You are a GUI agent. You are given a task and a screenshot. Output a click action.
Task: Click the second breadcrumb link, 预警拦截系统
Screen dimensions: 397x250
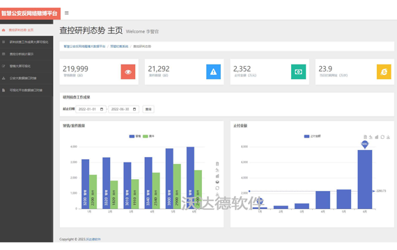point(119,47)
